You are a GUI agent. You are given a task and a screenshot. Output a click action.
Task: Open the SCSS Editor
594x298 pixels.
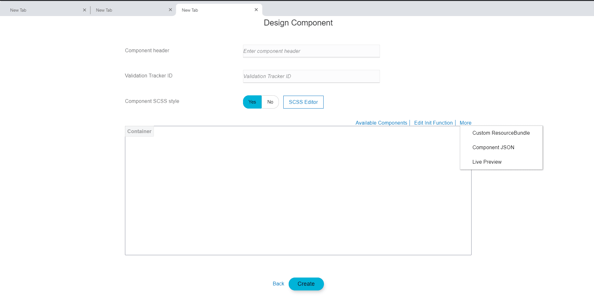(303, 102)
